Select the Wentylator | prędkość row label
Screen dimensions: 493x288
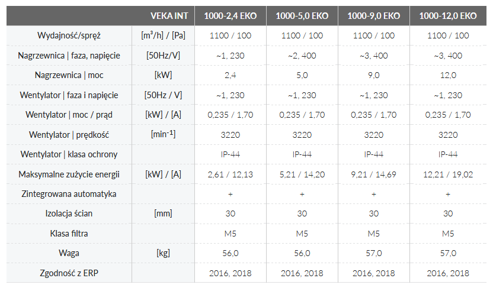tap(69, 135)
